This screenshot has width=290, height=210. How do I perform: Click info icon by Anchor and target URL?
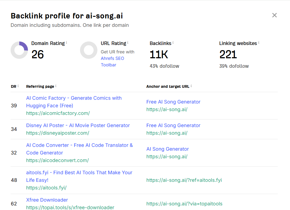tap(191, 86)
